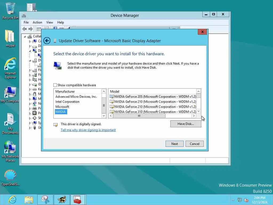273x205 pixels.
Task: Show hidden tray icons arrow
Action: tap(233, 200)
